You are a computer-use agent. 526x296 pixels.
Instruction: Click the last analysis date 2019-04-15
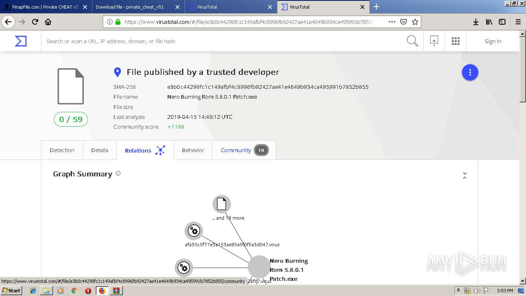(x=200, y=117)
